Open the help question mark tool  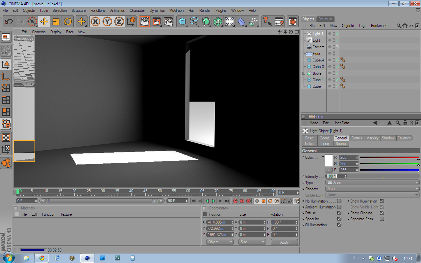click(x=267, y=22)
